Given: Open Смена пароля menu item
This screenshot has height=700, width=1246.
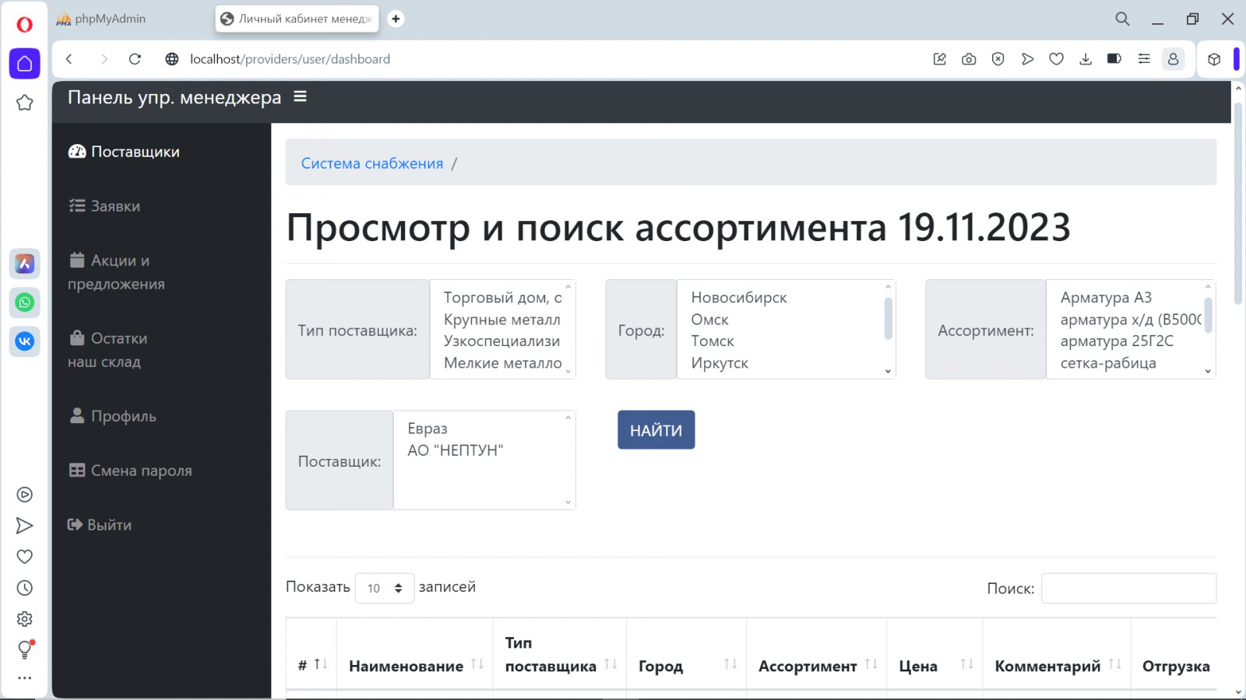Looking at the screenshot, I should pos(130,471).
